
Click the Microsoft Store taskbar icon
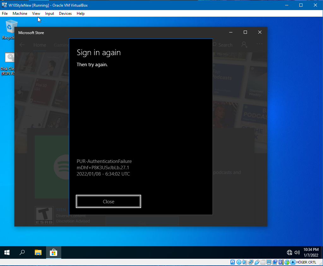coord(53,252)
